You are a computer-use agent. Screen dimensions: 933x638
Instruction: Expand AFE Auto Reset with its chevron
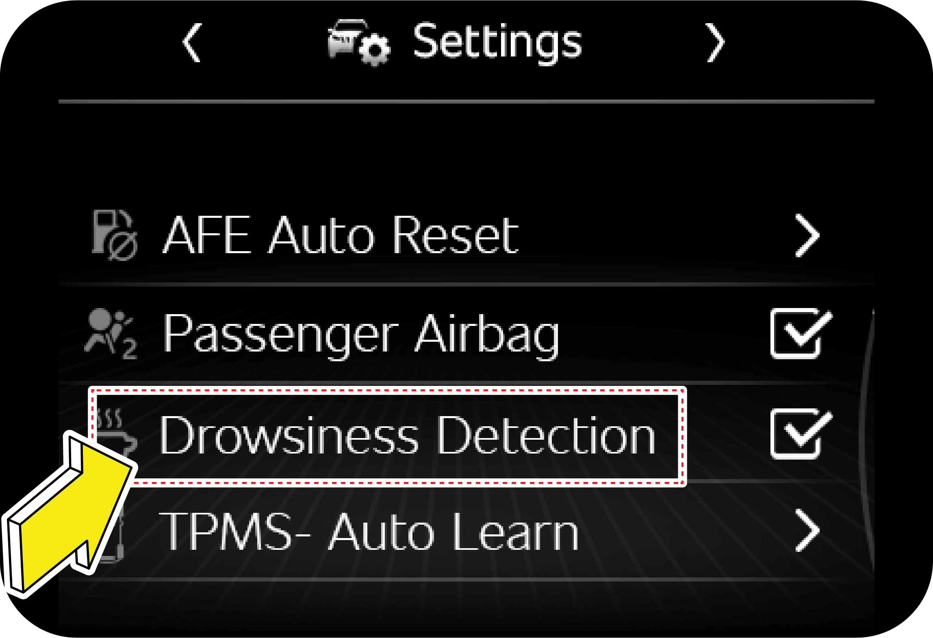tap(806, 236)
